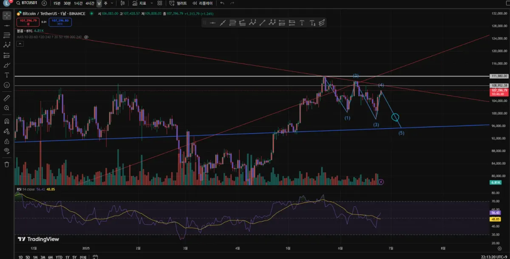The width and height of the screenshot is (510, 259).
Task: Pick Elliott correction wave (ABC) tool
Action: pyautogui.click(x=272, y=23)
